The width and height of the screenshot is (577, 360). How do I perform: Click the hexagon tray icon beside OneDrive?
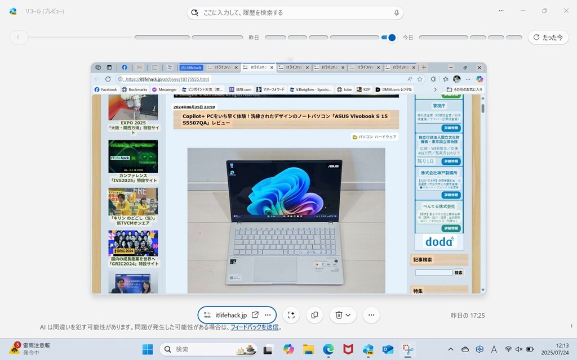[480, 349]
